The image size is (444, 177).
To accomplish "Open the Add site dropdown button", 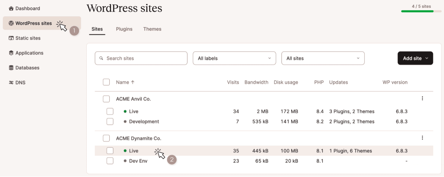I will click(415, 58).
